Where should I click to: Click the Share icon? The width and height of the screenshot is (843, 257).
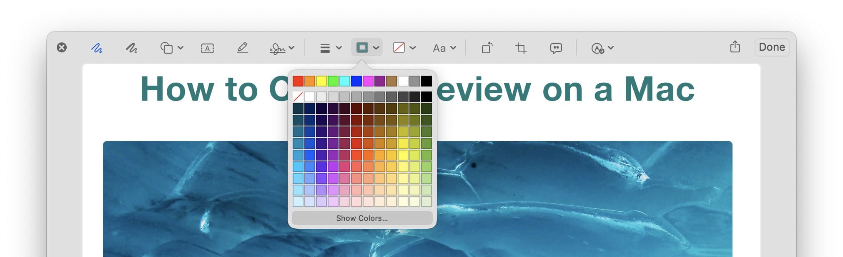735,47
